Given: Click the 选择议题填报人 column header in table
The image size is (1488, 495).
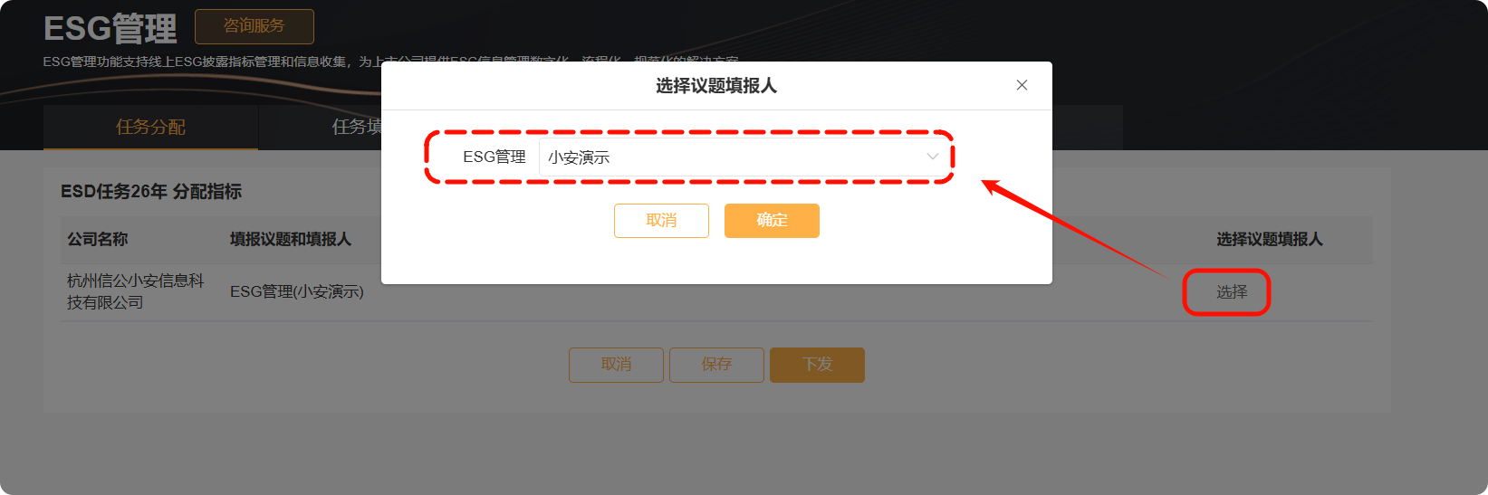Looking at the screenshot, I should click(1269, 240).
